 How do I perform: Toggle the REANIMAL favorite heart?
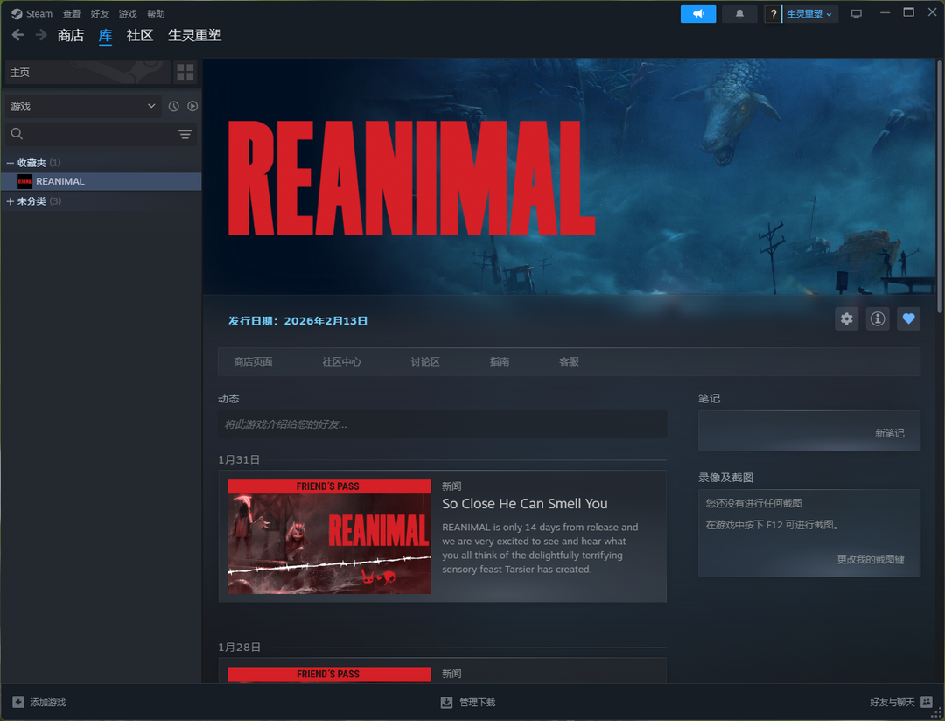click(908, 319)
